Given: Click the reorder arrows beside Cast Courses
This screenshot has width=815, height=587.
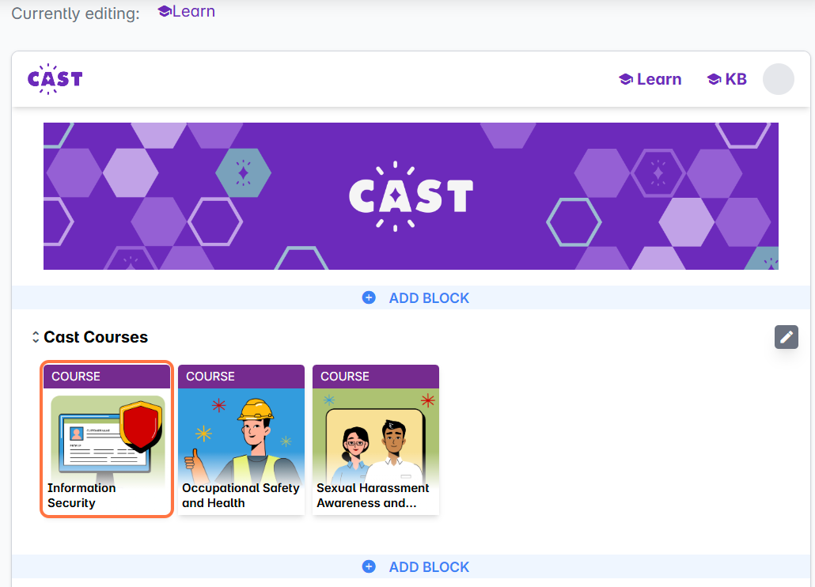Looking at the screenshot, I should pyautogui.click(x=36, y=337).
